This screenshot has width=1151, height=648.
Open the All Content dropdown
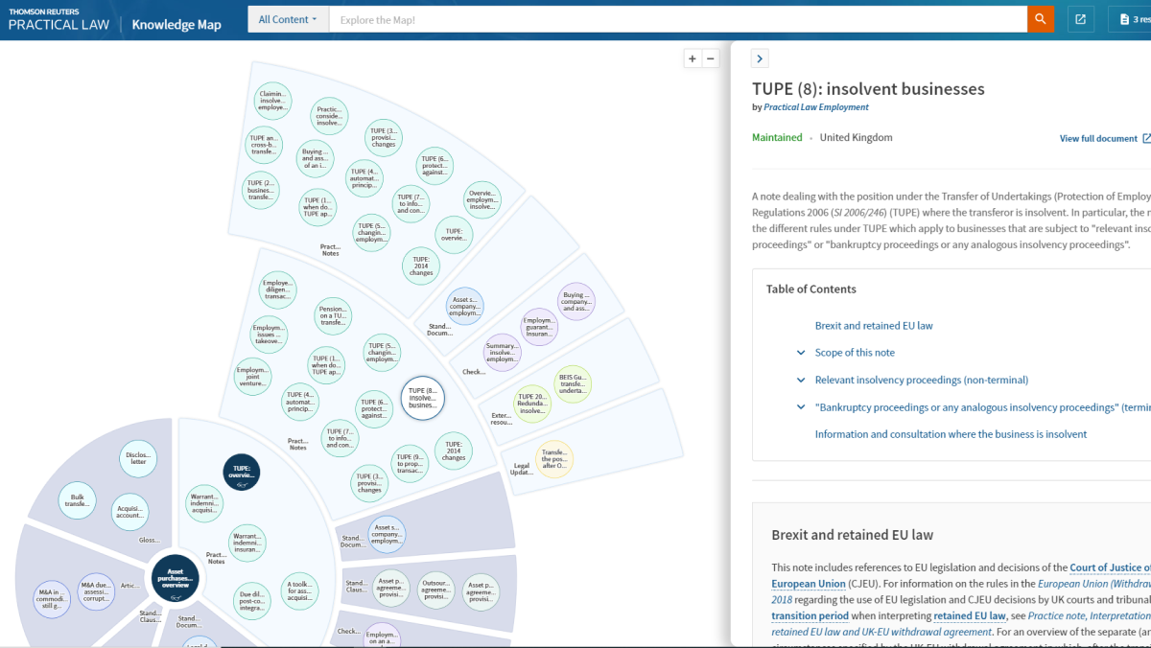288,19
